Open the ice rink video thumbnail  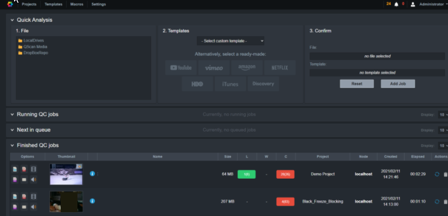66,174
